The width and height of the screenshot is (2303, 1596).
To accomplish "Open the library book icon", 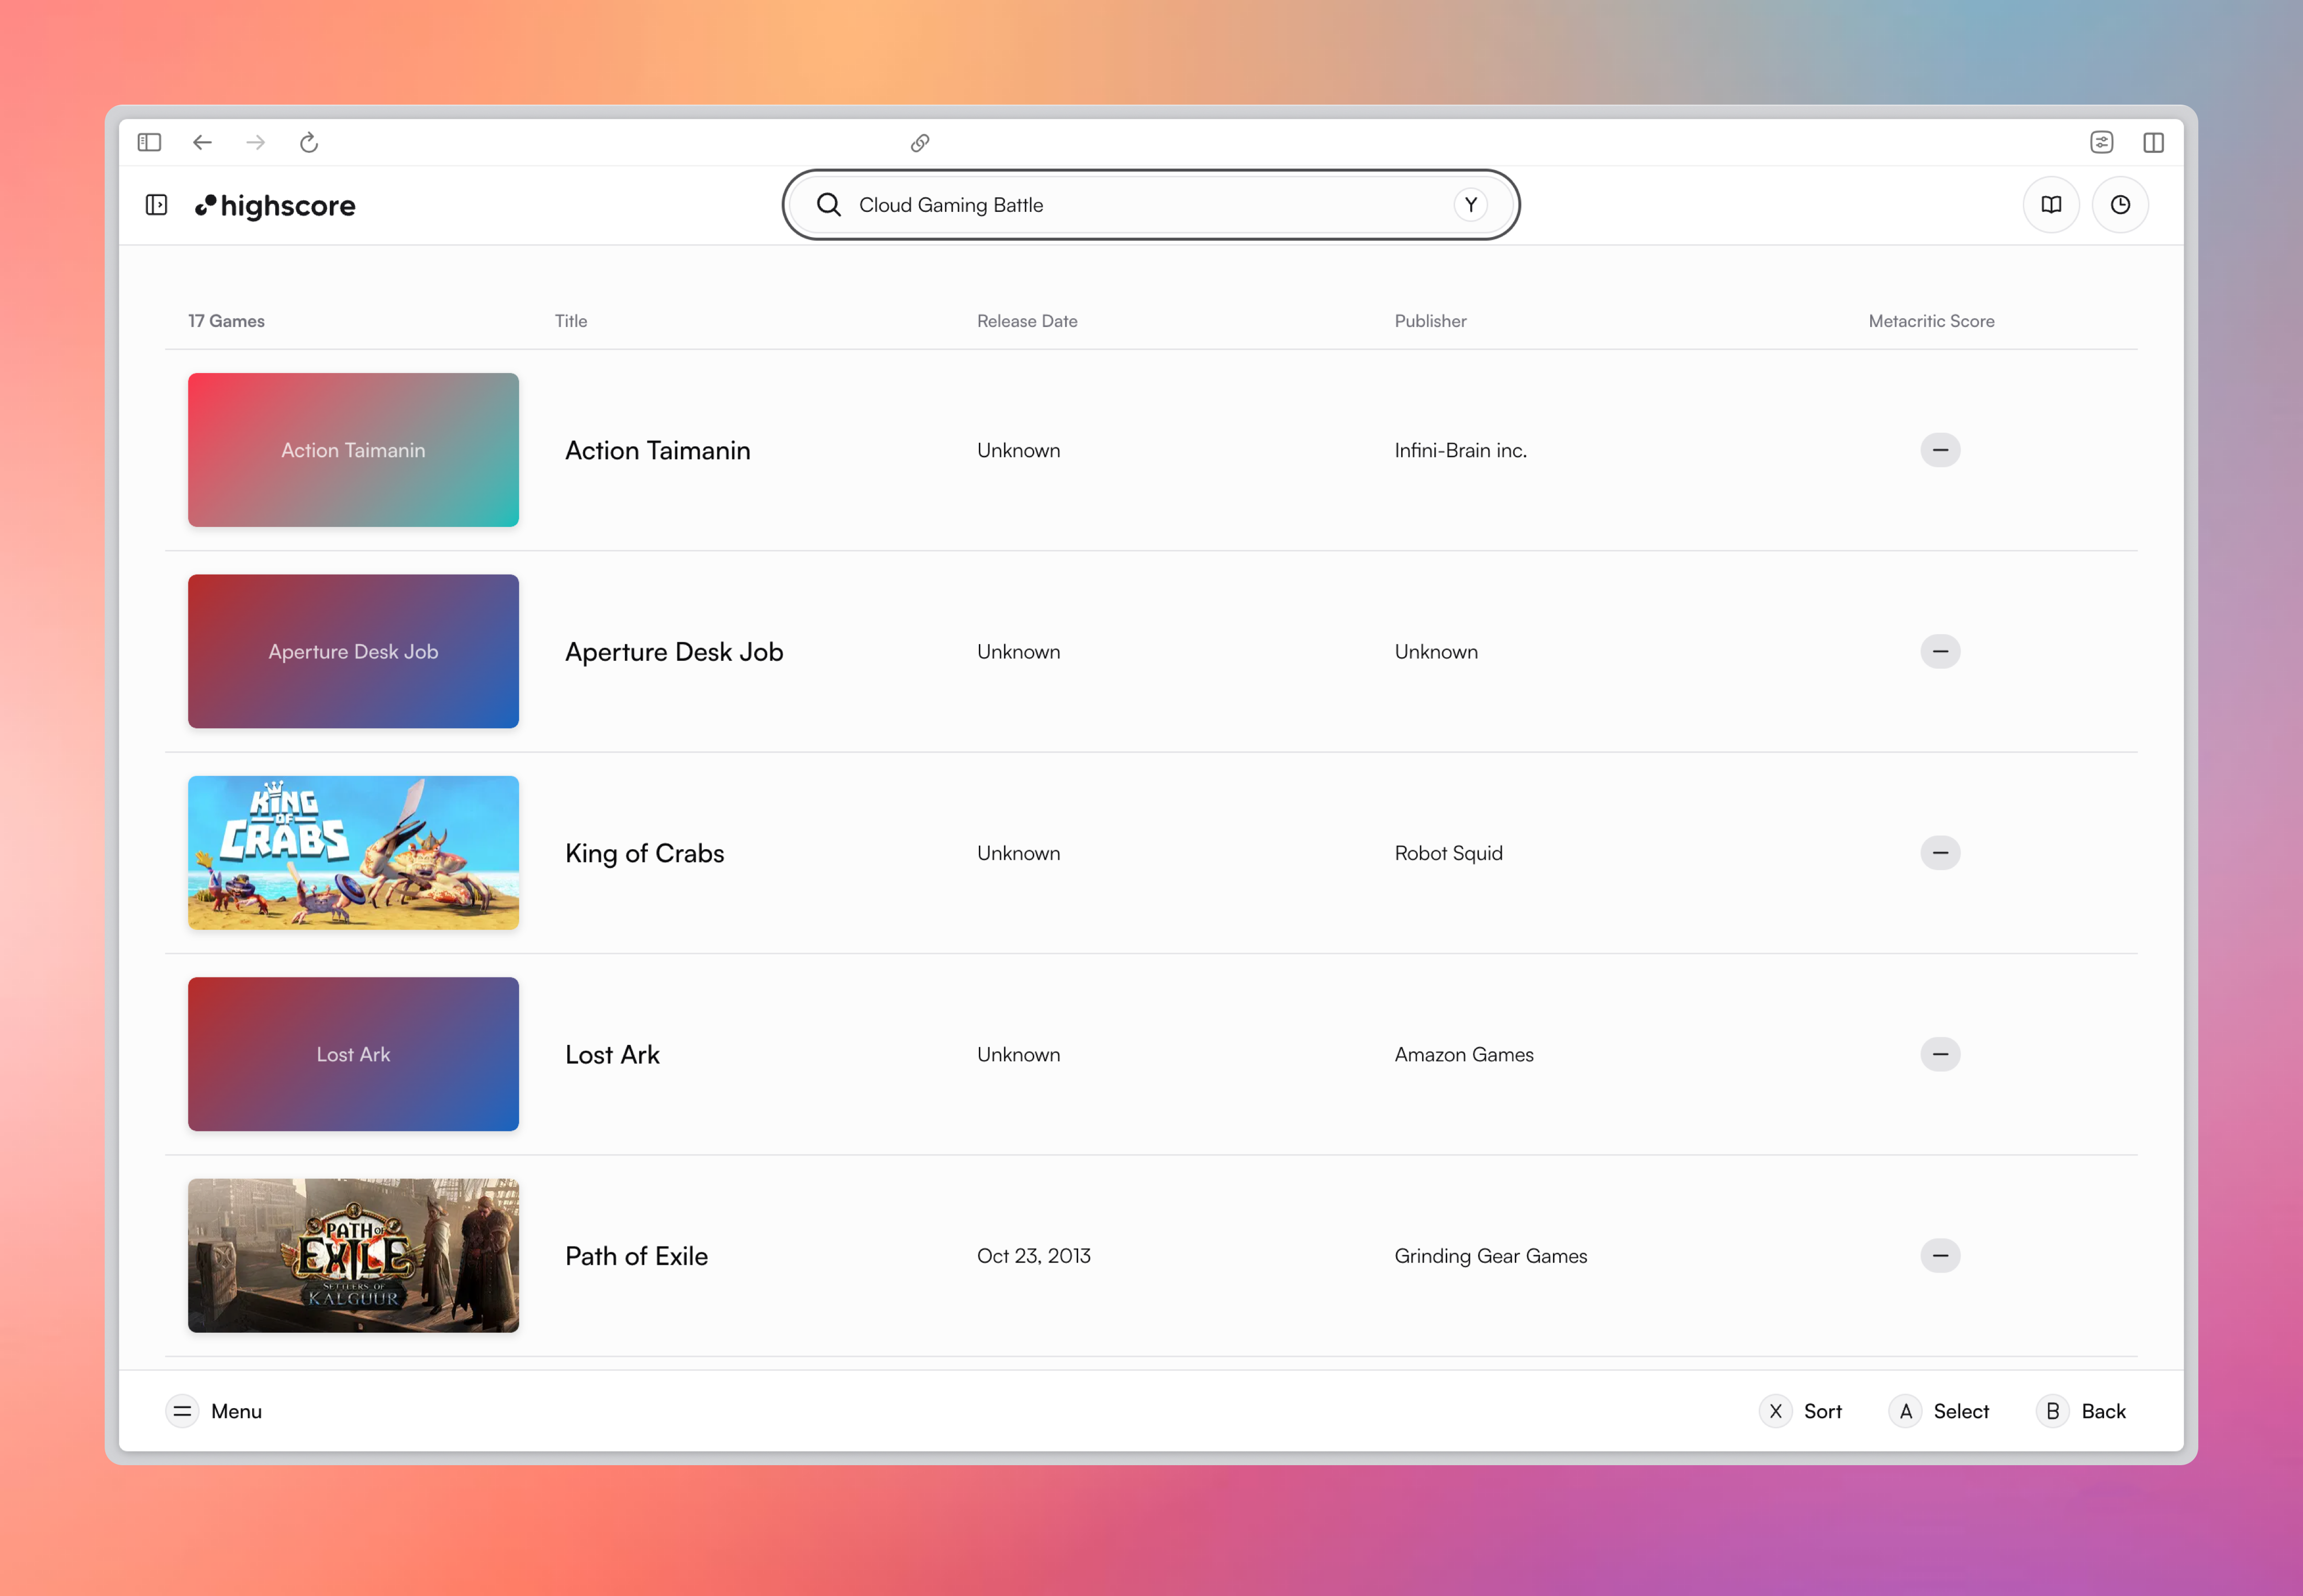I will coord(2051,205).
